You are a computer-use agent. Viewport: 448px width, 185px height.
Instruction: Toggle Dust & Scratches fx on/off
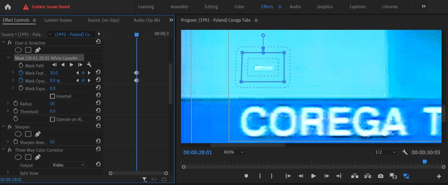pyautogui.click(x=10, y=42)
